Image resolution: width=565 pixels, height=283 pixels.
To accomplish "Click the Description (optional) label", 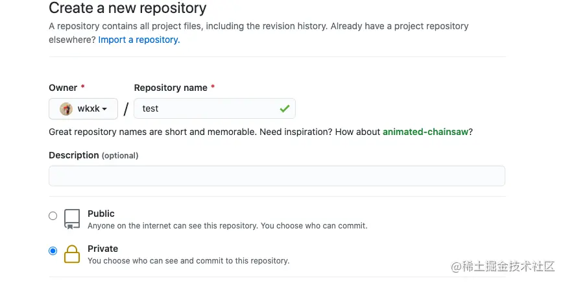I will [x=93, y=155].
